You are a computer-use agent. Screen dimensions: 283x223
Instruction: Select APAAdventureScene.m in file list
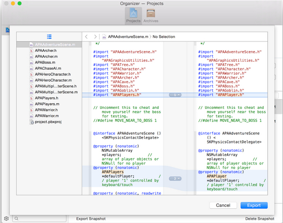55,44
